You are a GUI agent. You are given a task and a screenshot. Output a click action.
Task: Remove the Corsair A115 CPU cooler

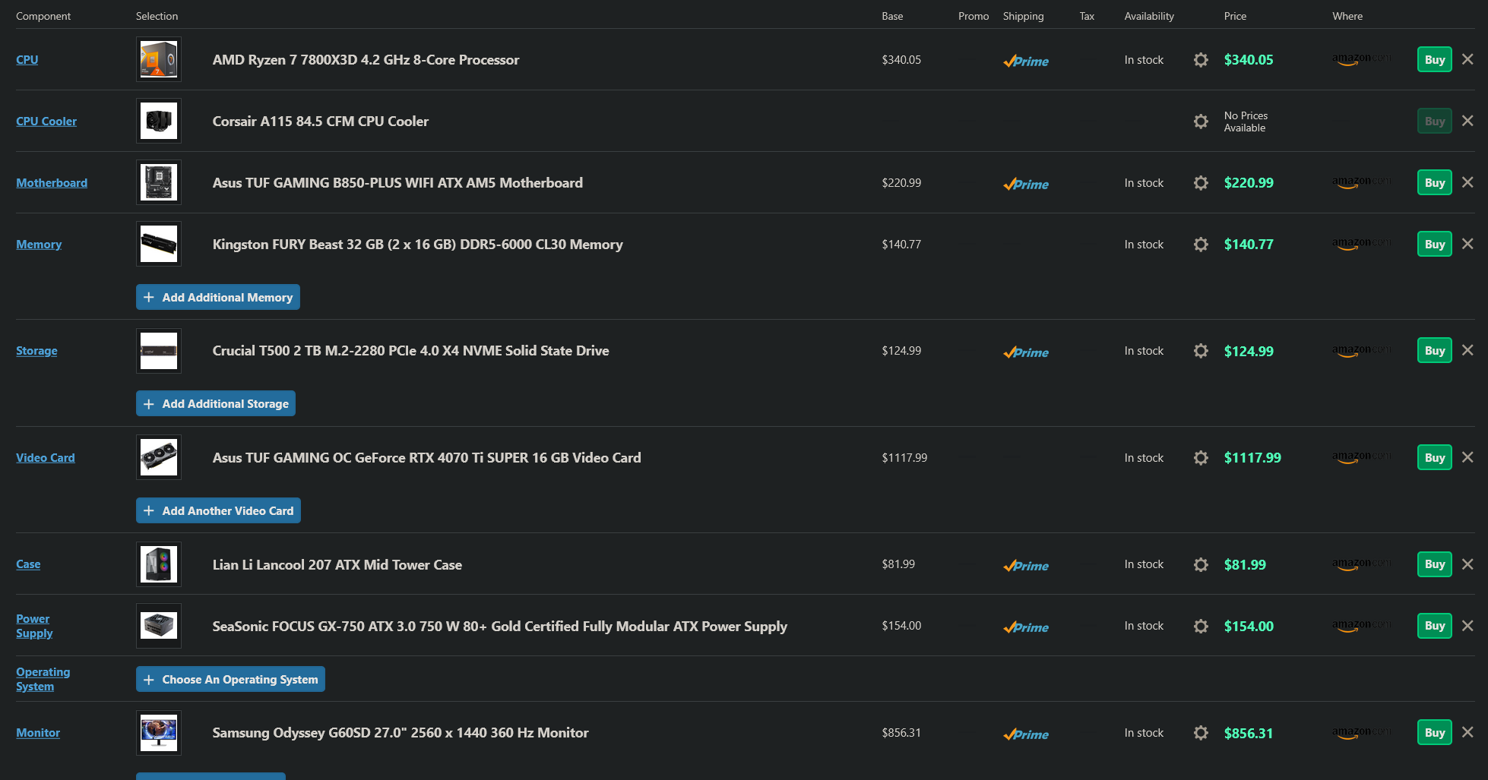(1467, 121)
